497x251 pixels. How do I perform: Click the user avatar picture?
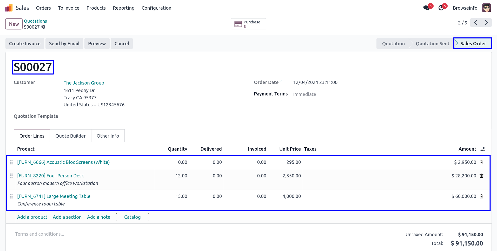(x=486, y=8)
